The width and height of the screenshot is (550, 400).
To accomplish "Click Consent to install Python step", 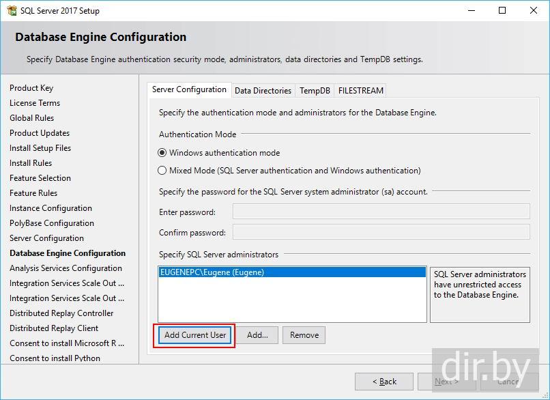I will 55,358.
